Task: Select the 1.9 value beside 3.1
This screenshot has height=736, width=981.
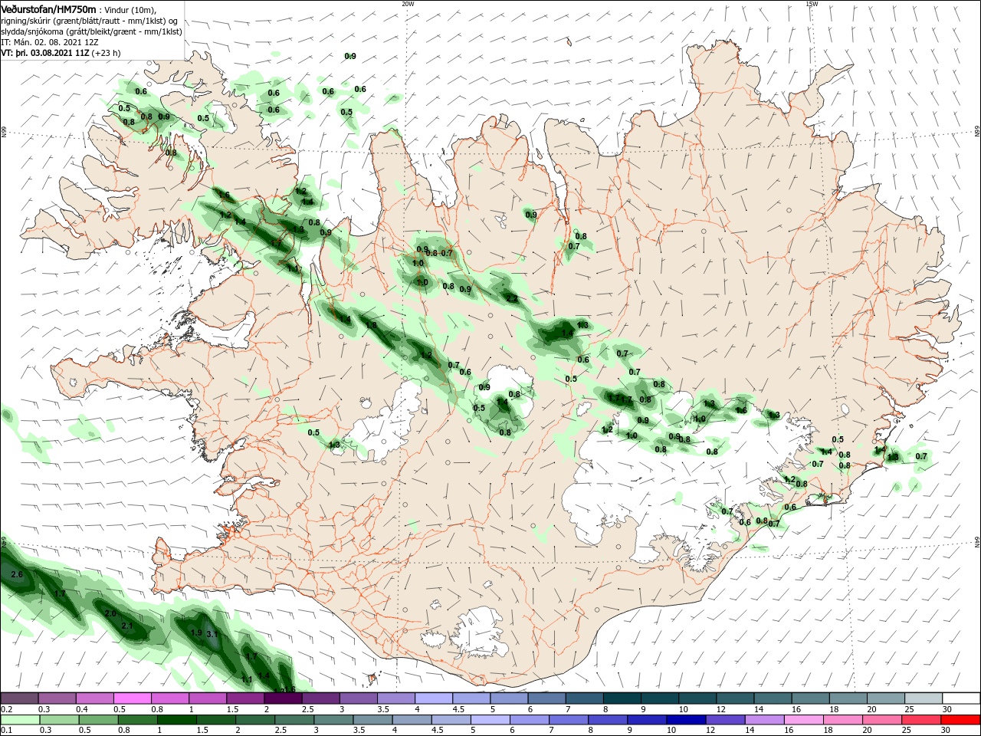Action: click(x=196, y=632)
